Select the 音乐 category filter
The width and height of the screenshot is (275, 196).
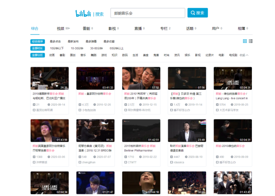[x=83, y=55]
